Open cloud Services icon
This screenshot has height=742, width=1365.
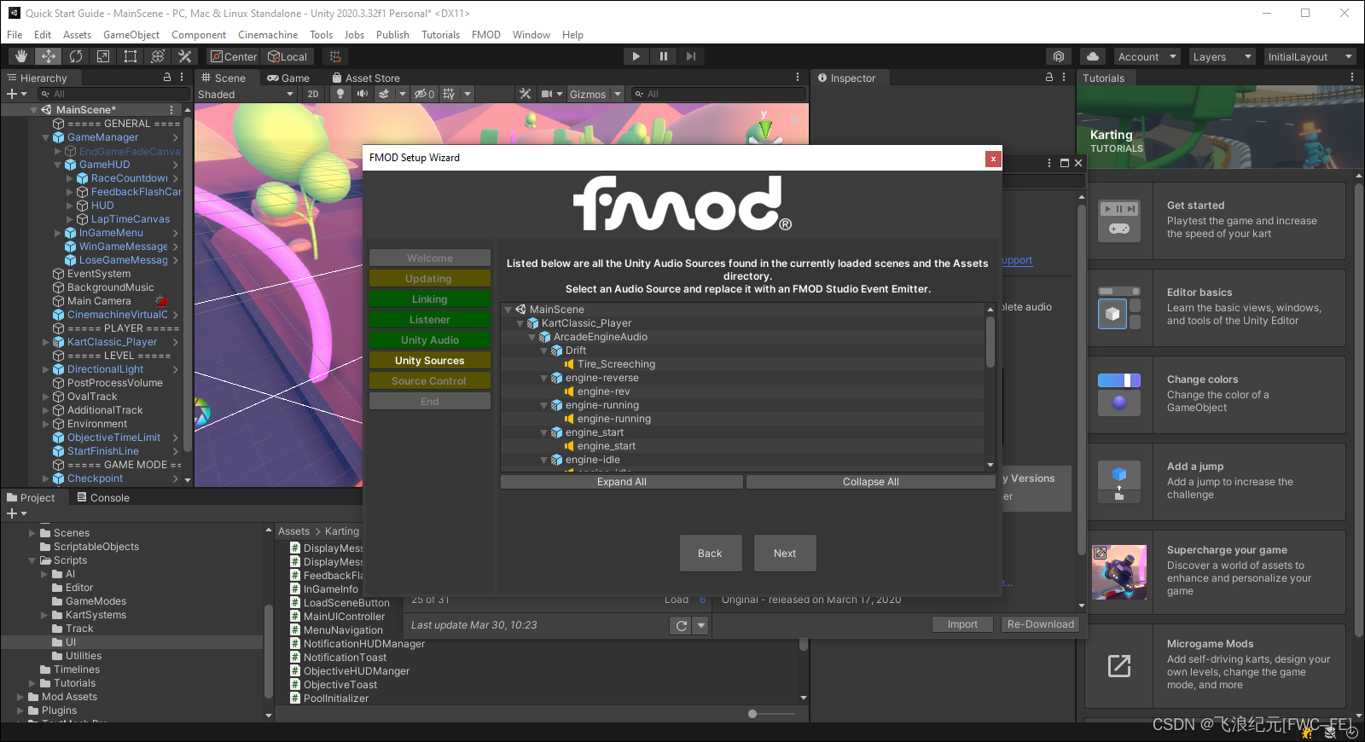[x=1092, y=56]
